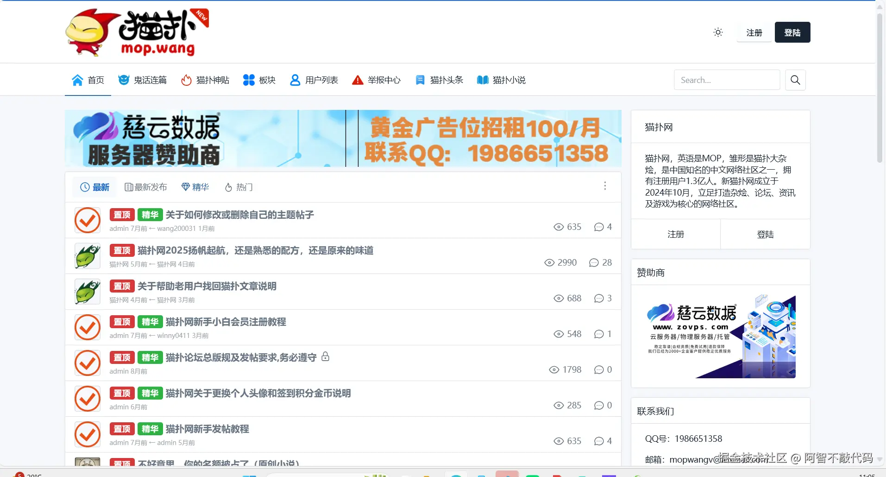This screenshot has width=886, height=477.
Task: Go to the 首页 nav item
Action: tap(88, 80)
